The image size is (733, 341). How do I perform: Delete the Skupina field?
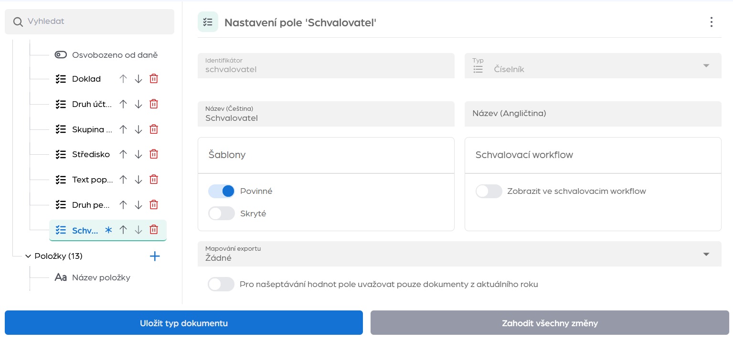pyautogui.click(x=154, y=129)
